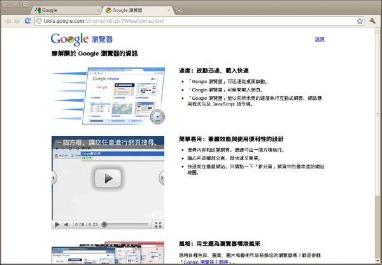Screen dimensions: 382x265
Task: Bookmark this page with the star icon
Action: point(360,21)
